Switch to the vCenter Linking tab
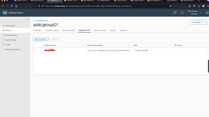The width and height of the screenshot is (209, 117). pos(52,30)
